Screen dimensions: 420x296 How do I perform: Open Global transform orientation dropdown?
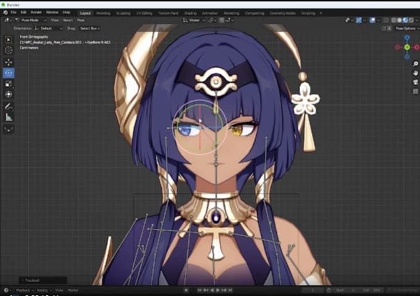click(x=194, y=20)
